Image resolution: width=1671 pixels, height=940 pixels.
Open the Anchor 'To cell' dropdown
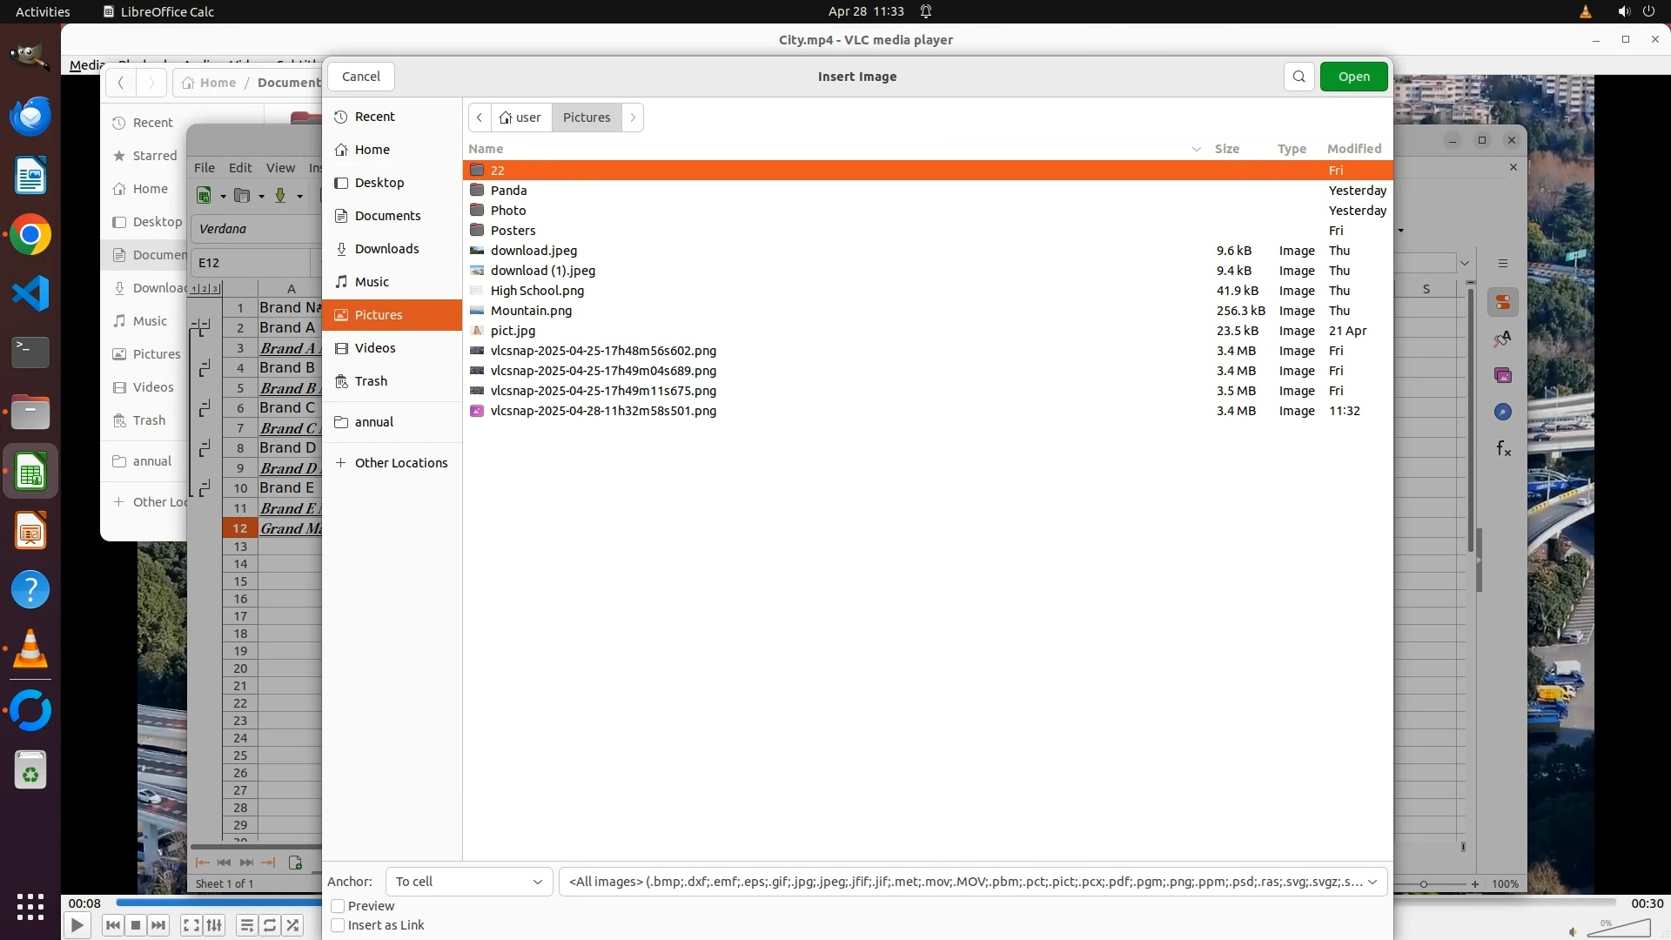point(468,882)
